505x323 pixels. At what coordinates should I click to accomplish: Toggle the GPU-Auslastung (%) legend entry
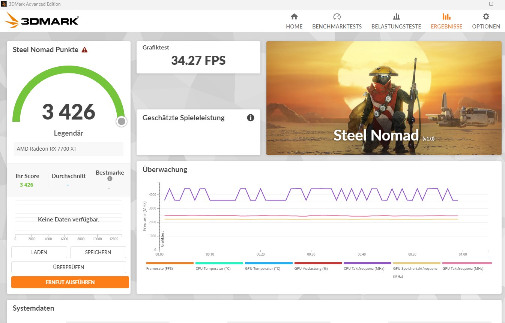pyautogui.click(x=318, y=266)
